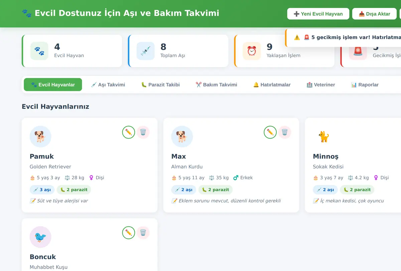Click Max's 2 parazit badge
401x271 pixels.
pos(216,190)
